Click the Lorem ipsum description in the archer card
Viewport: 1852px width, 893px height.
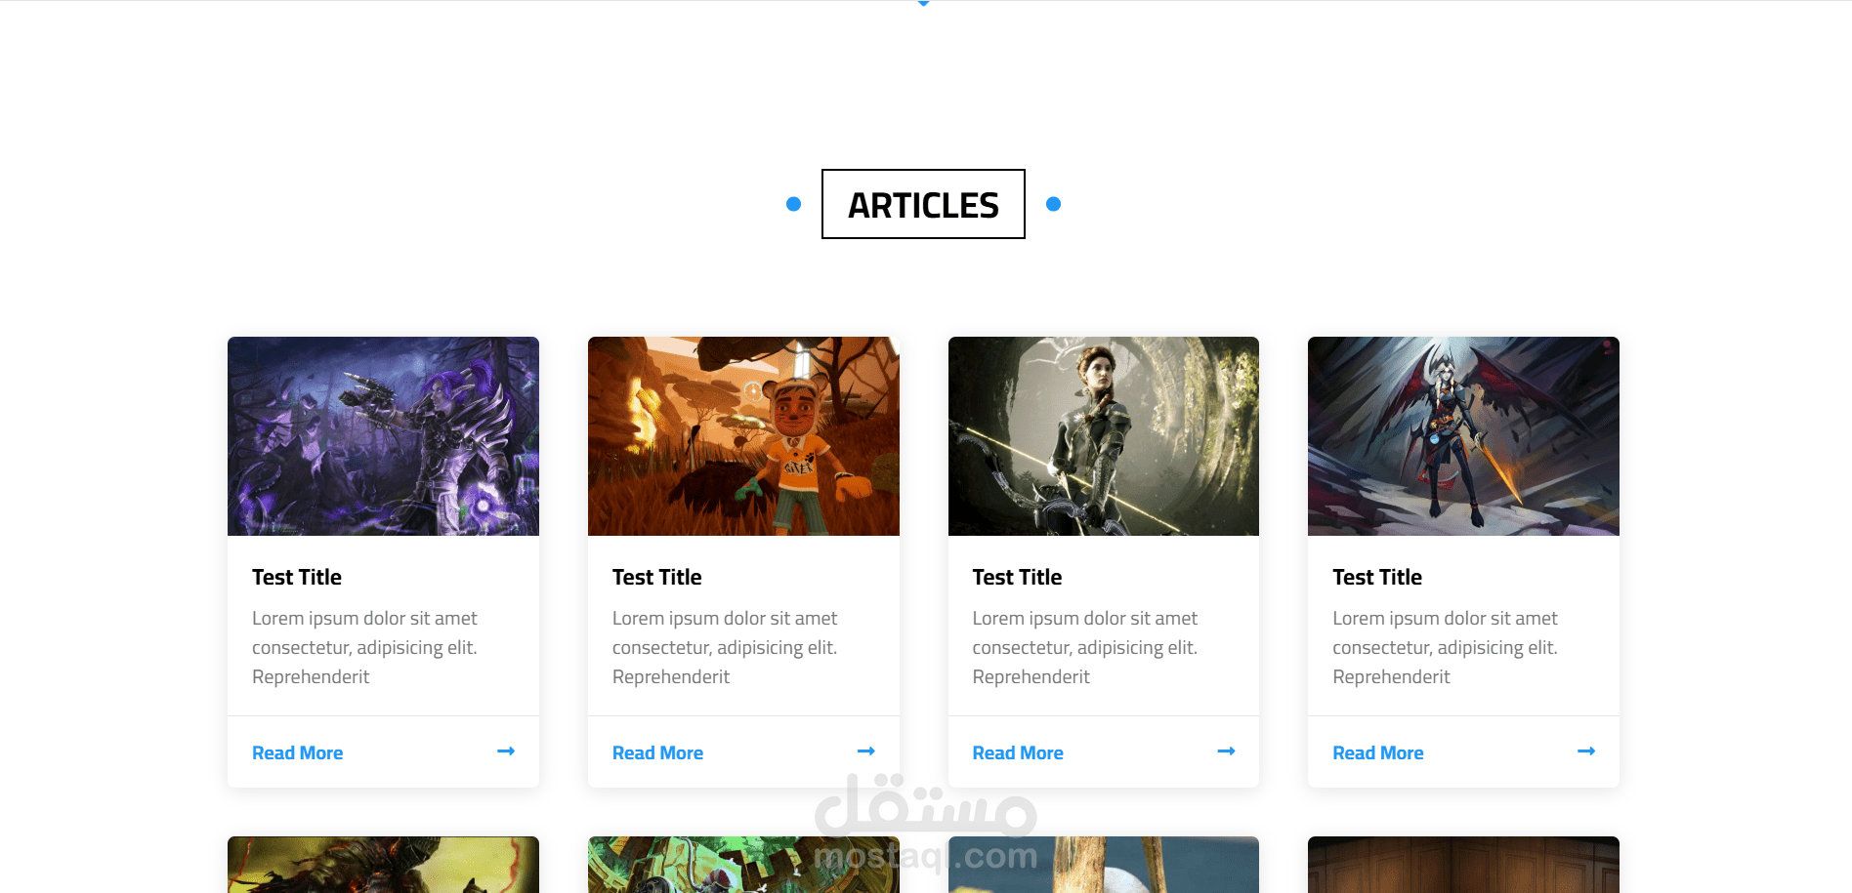click(x=1085, y=648)
